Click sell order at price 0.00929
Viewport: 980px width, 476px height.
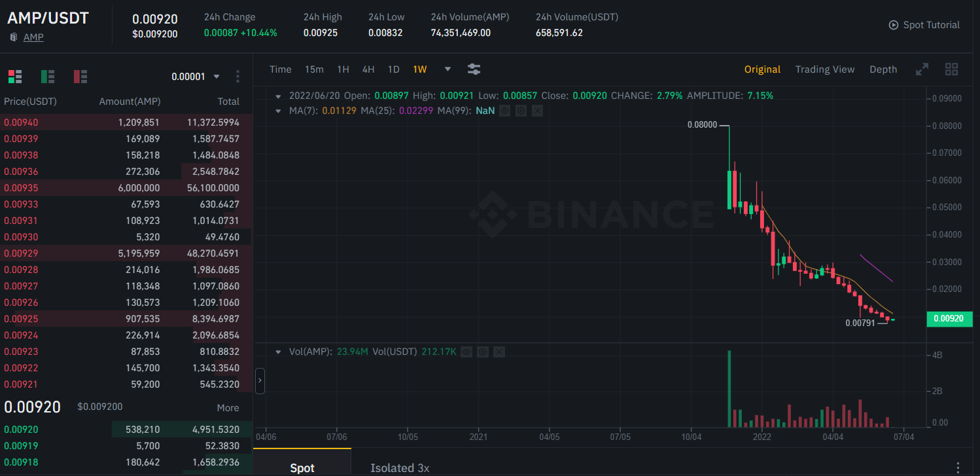(x=126, y=253)
